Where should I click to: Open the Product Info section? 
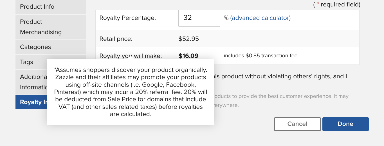[51, 7]
